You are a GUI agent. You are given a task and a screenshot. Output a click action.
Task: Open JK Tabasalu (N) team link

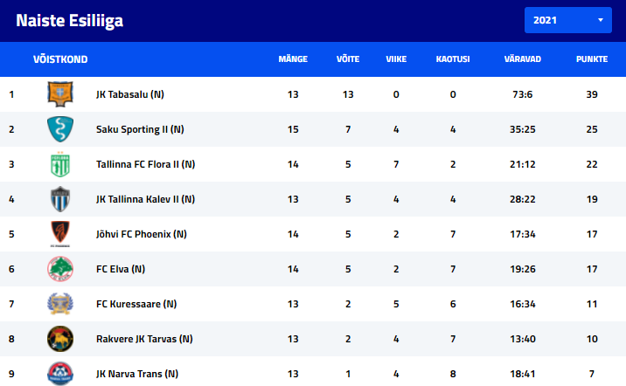click(x=130, y=94)
